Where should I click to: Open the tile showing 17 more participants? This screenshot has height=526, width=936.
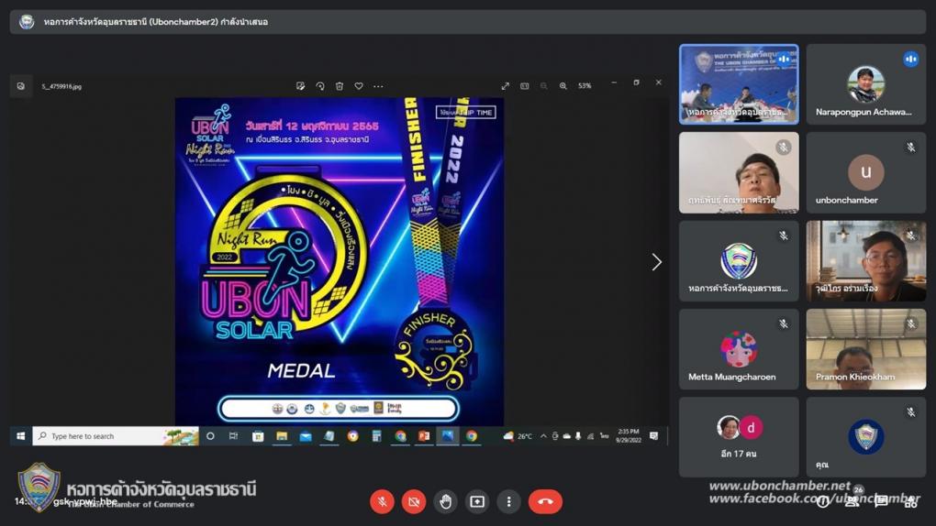(739, 437)
